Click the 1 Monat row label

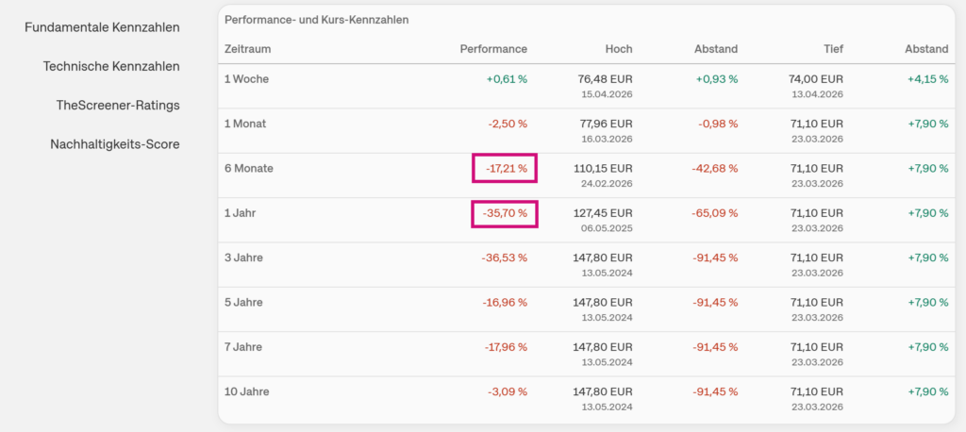click(x=247, y=124)
